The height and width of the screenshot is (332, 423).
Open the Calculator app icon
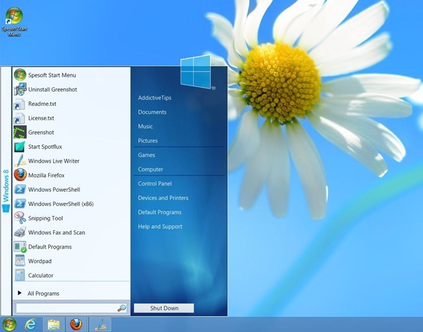[x=20, y=275]
